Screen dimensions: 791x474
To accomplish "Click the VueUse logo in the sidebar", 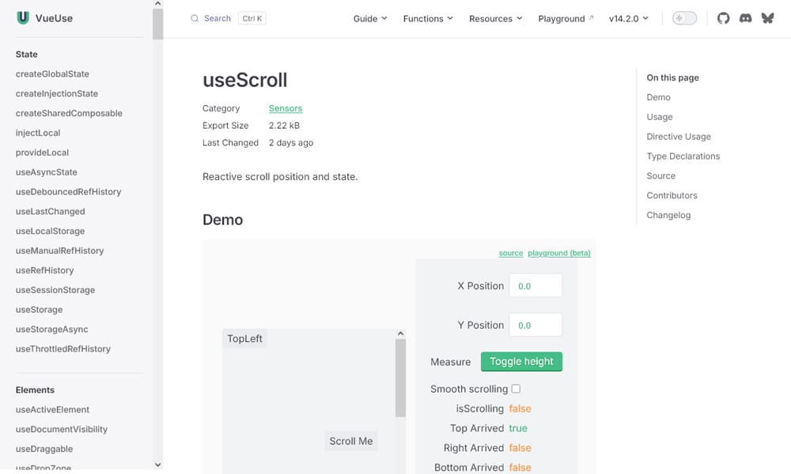I will pyautogui.click(x=23, y=17).
